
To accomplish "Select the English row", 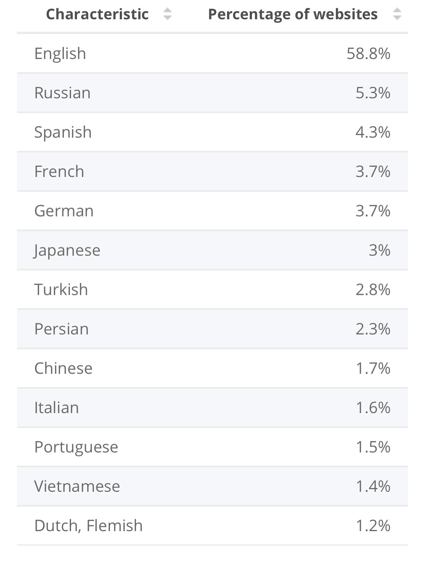I will (x=212, y=53).
